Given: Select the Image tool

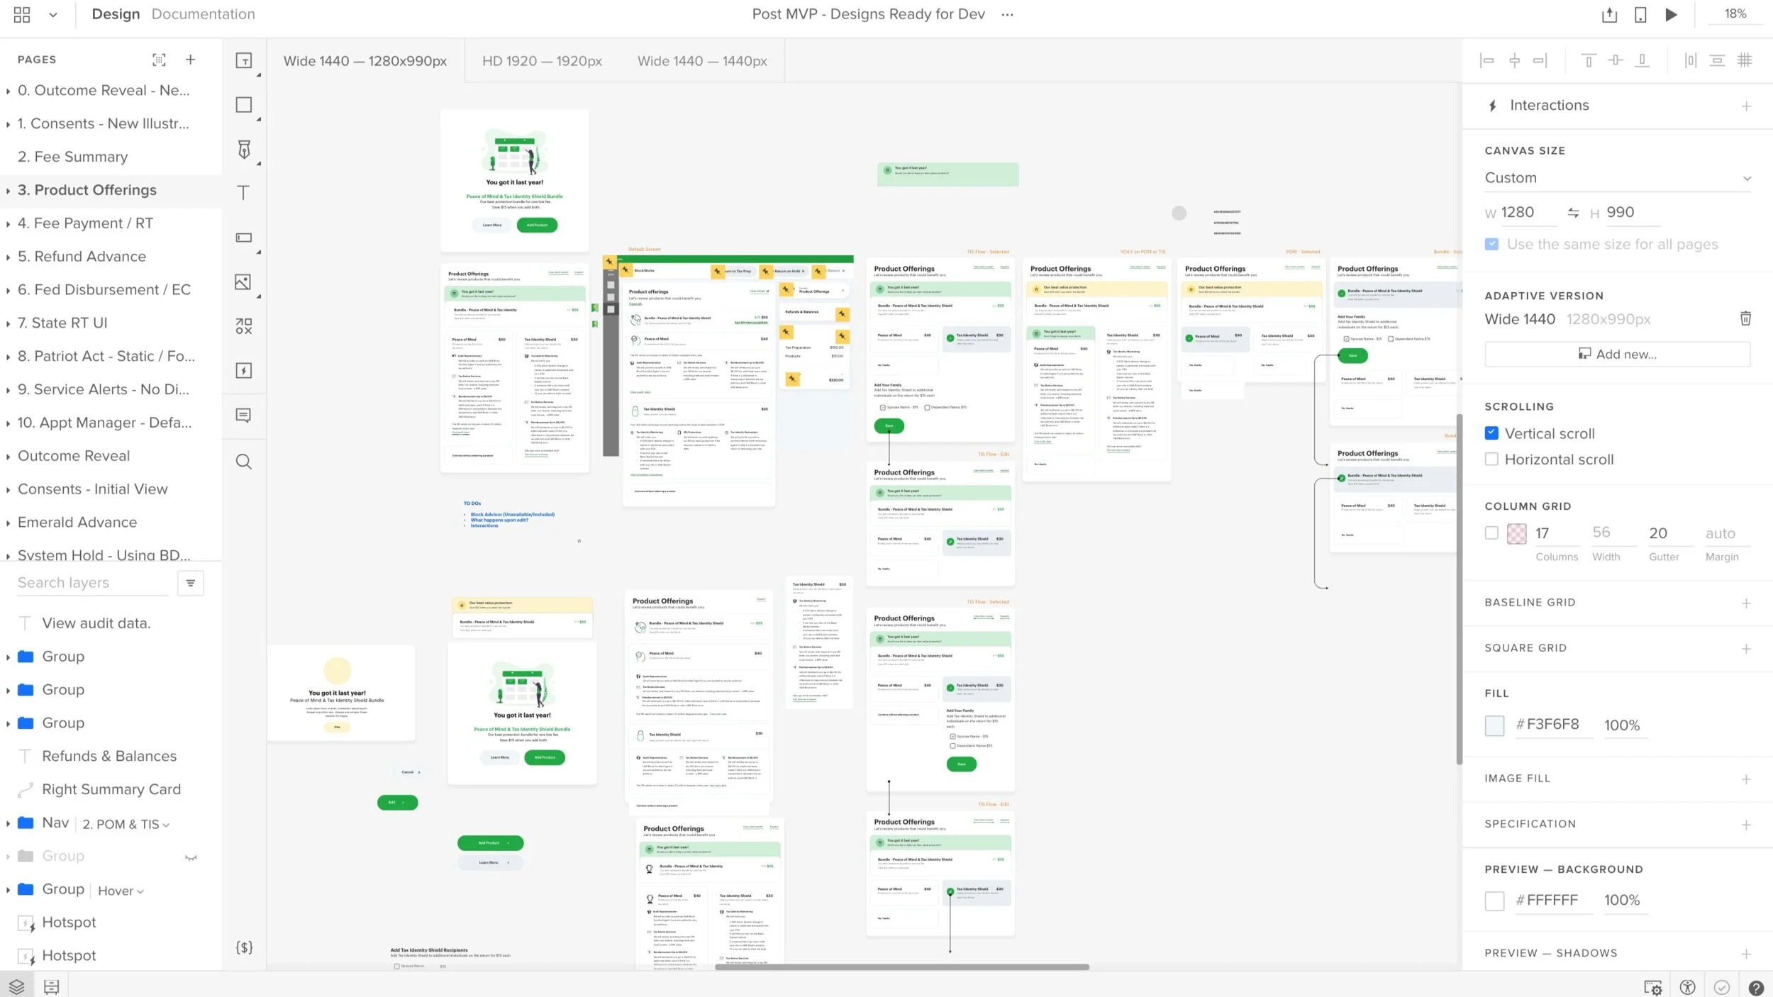Looking at the screenshot, I should (x=243, y=282).
